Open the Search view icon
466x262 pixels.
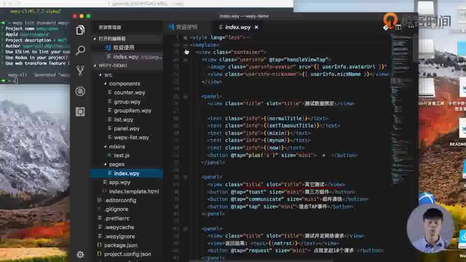click(80, 50)
